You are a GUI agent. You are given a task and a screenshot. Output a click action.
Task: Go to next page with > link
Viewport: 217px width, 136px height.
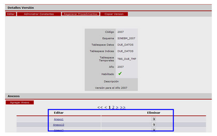click(117, 107)
